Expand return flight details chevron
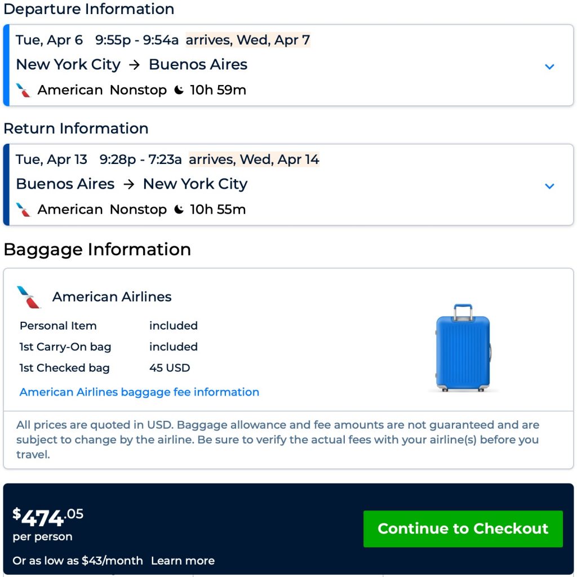This screenshot has height=577, width=577. tap(549, 186)
